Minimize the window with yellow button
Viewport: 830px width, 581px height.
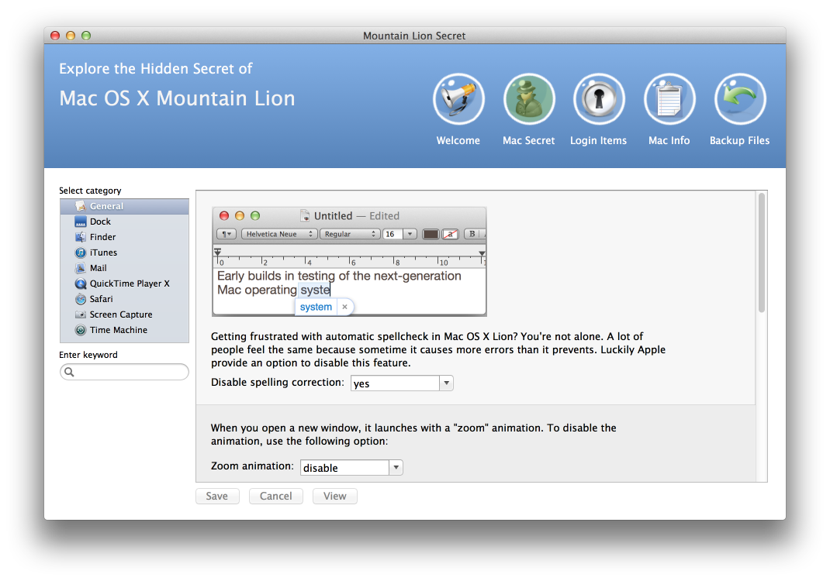71,36
